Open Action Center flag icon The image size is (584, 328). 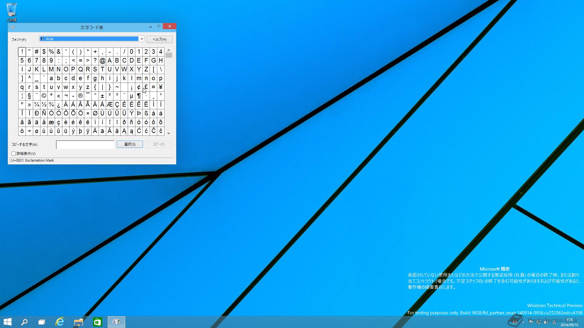pos(531,323)
